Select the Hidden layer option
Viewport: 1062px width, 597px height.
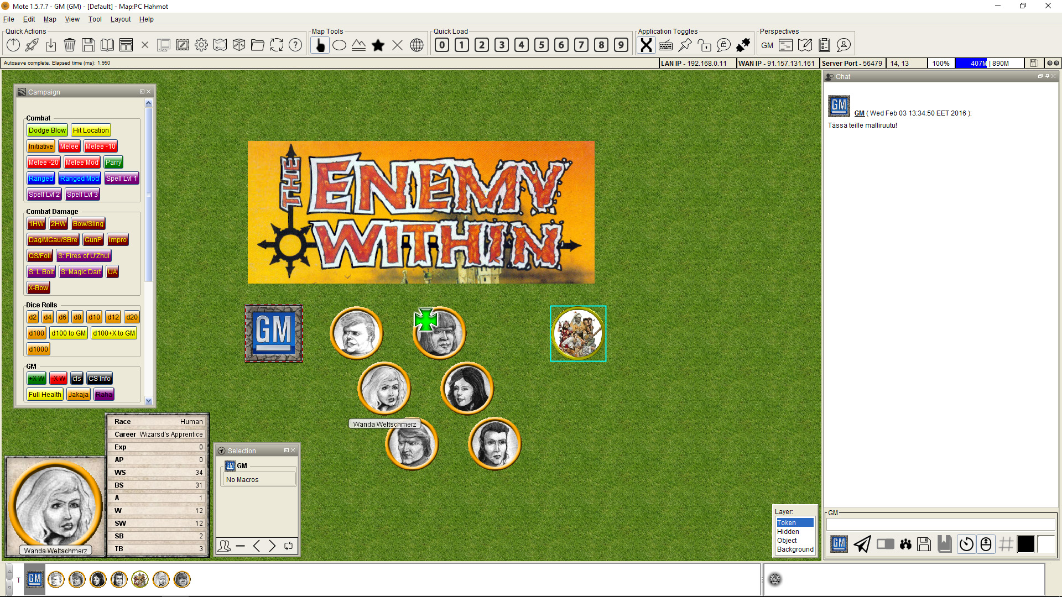(x=788, y=532)
